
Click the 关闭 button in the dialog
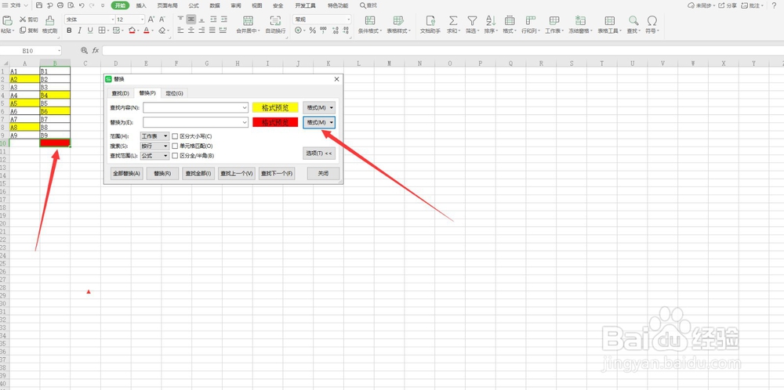[324, 173]
